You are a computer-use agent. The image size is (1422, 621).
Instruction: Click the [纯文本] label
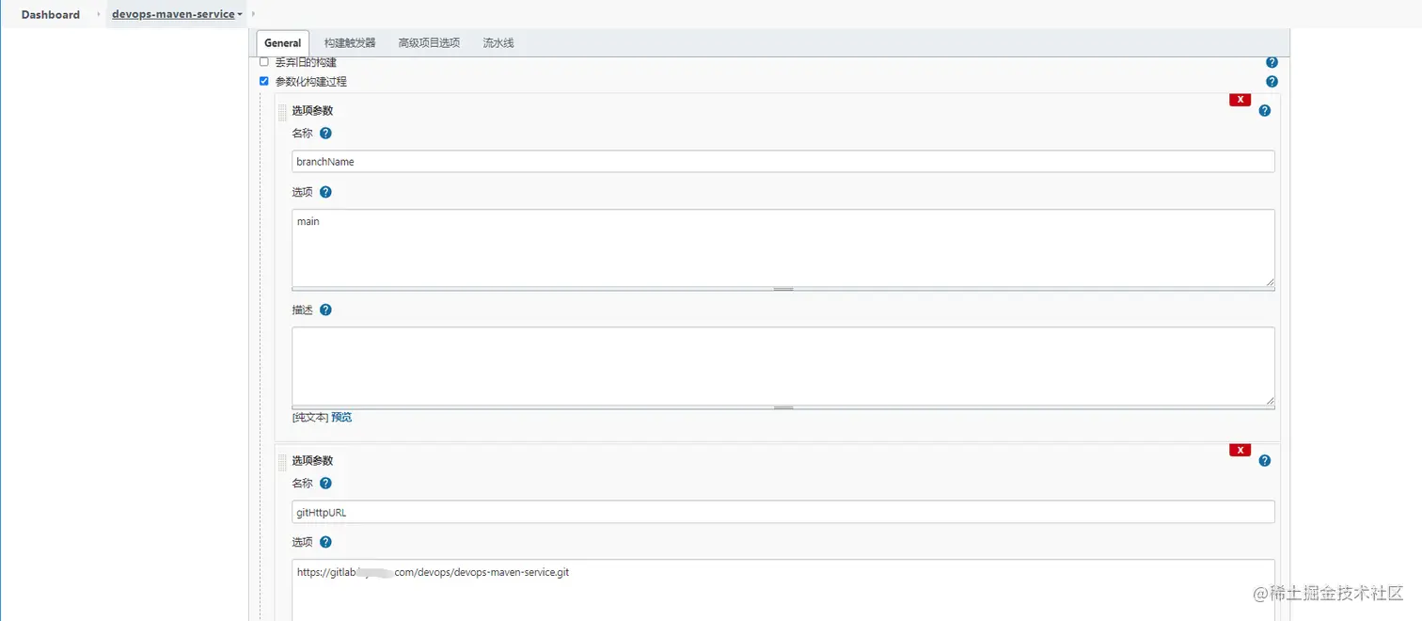pyautogui.click(x=310, y=417)
